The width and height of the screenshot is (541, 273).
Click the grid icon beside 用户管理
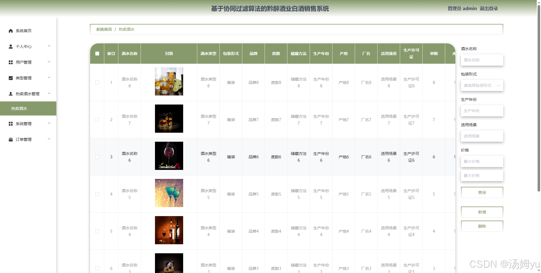11,62
